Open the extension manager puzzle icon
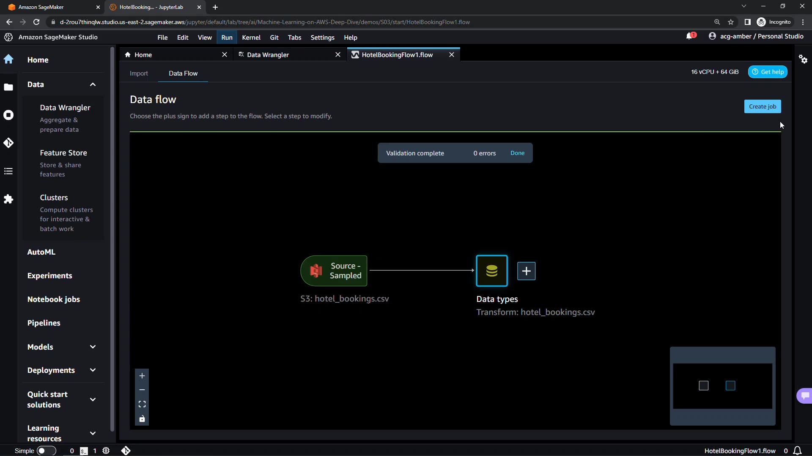This screenshot has height=456, width=812. point(8,199)
